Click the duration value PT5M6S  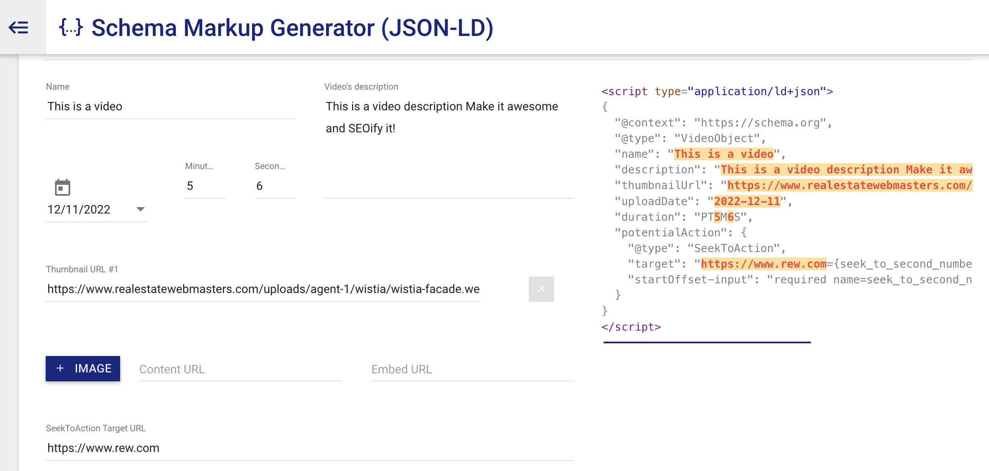[720, 217]
